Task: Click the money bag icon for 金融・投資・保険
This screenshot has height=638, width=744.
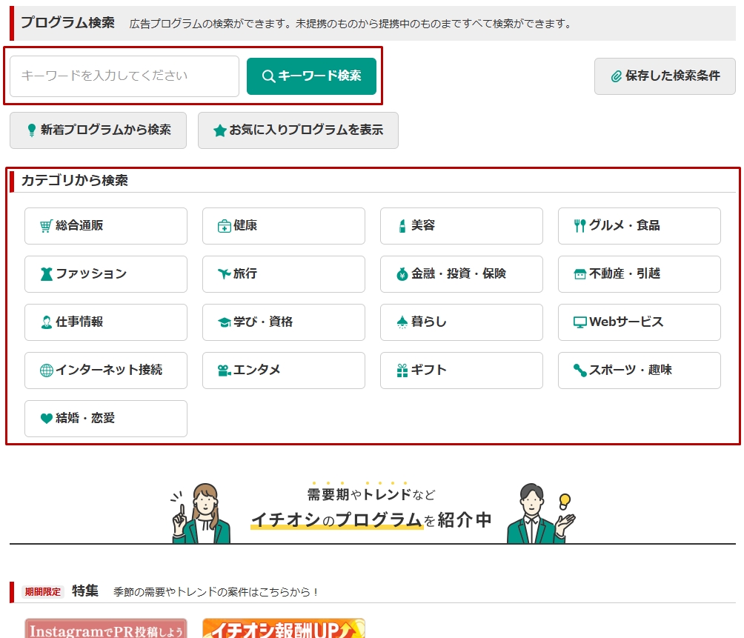Action: click(402, 274)
